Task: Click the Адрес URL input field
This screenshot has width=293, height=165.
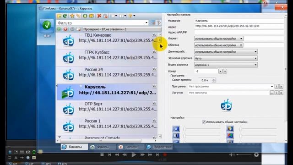Action: [239, 26]
